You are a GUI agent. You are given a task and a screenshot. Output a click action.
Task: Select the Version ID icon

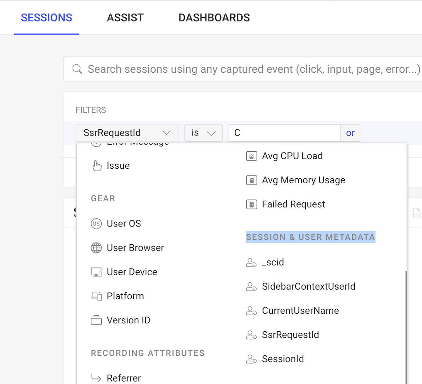click(x=96, y=320)
